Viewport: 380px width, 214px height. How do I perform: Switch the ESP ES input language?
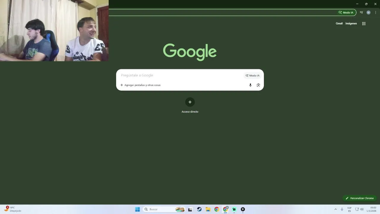349,209
